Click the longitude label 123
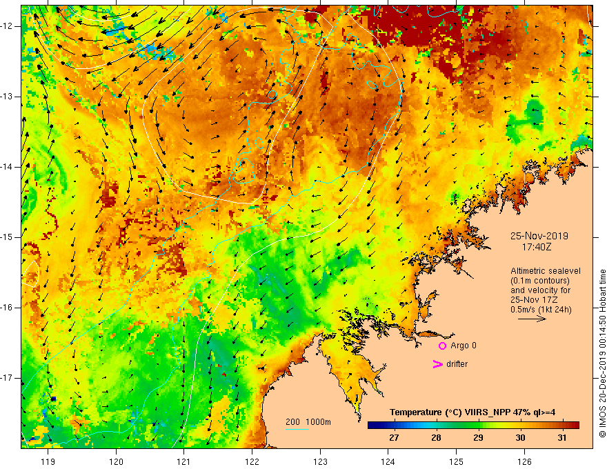Viewport: 607px width, 469px height. [x=320, y=461]
